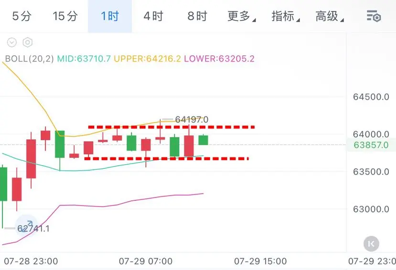Open the 指标 indicators dropdown
The height and width of the screenshot is (270, 396).
click(285, 16)
